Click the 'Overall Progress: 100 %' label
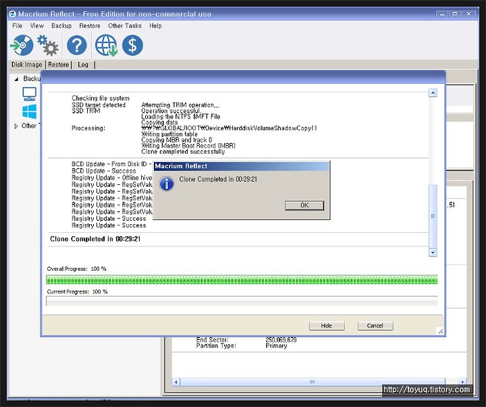 coord(76,269)
